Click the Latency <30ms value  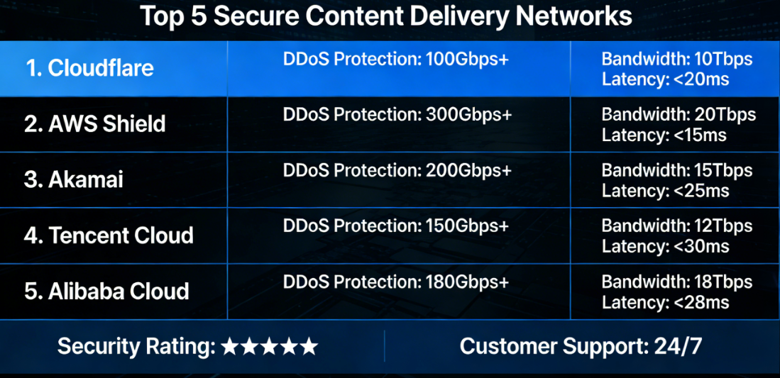click(x=666, y=246)
